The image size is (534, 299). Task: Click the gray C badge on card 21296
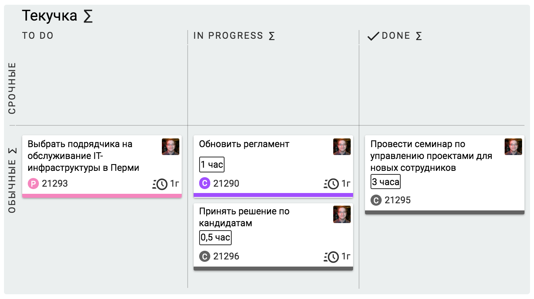[205, 256]
